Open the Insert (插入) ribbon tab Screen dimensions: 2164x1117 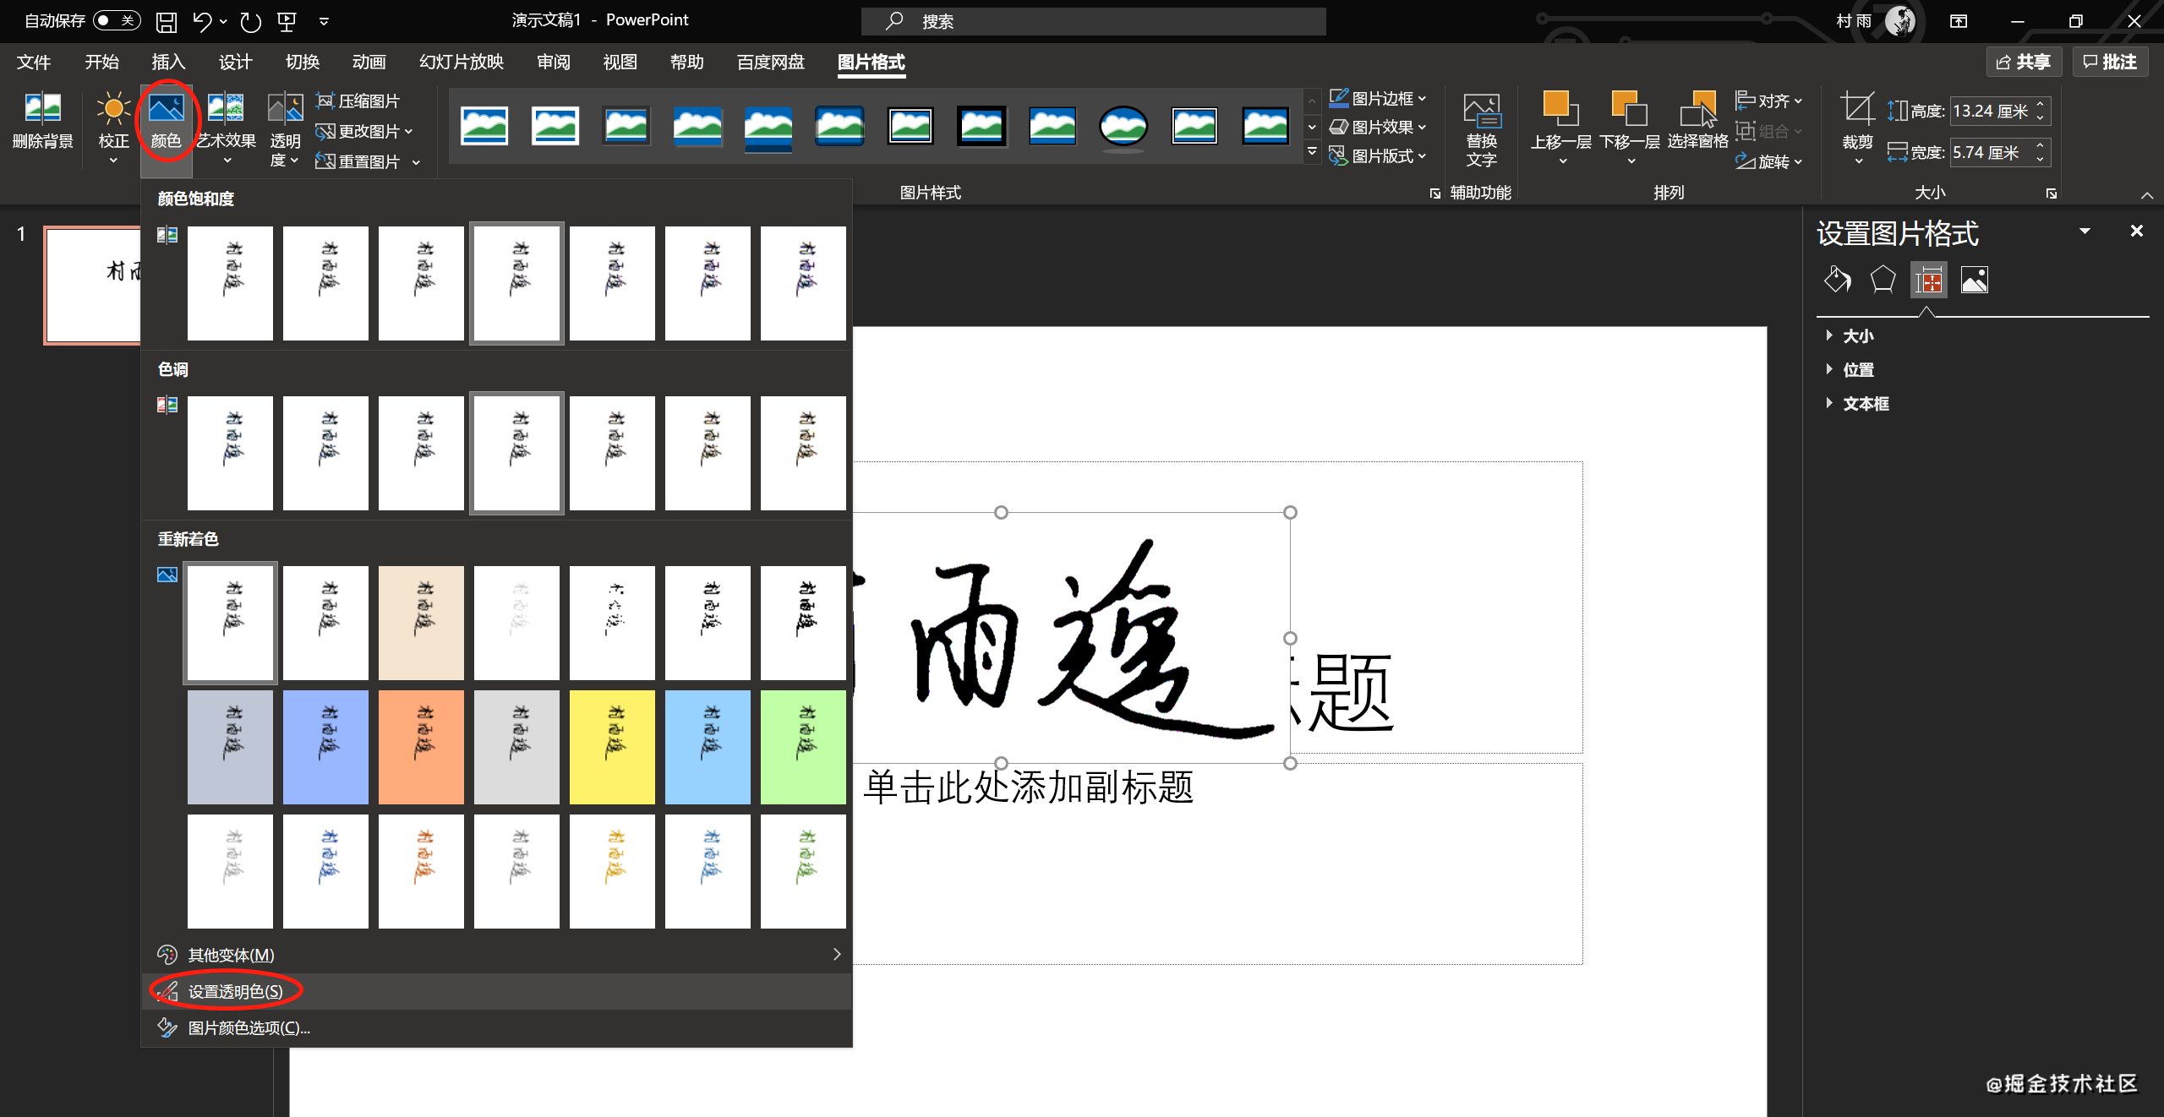168,62
